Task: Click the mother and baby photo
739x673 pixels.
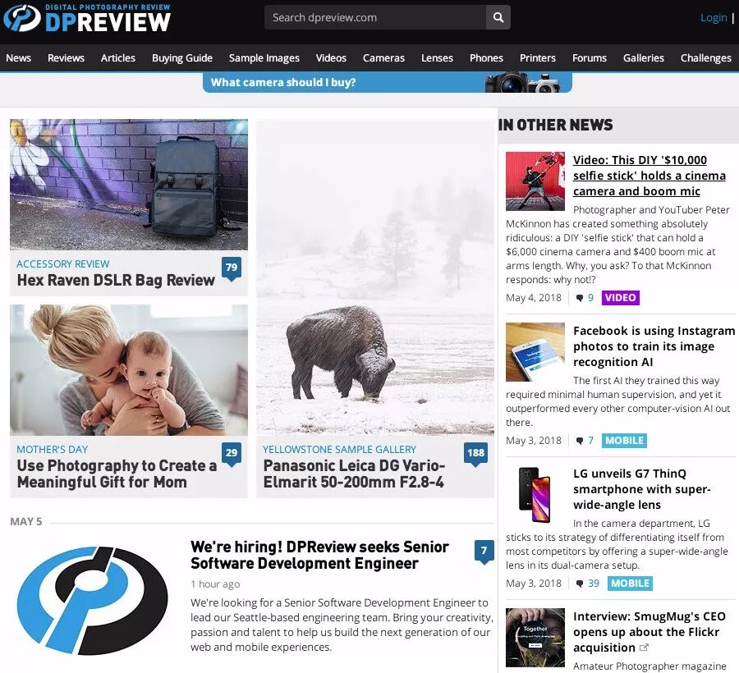Action: pos(129,369)
